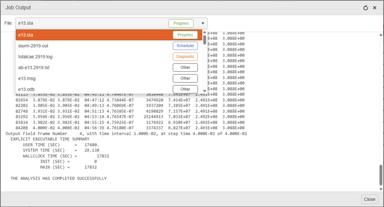Click dropdown list scroll down arrow
This screenshot has width=384, height=207.
205,91
